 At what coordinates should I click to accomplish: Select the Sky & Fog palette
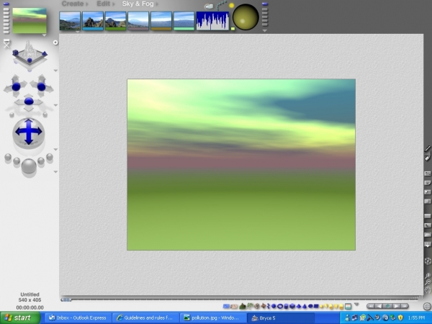pos(138,4)
